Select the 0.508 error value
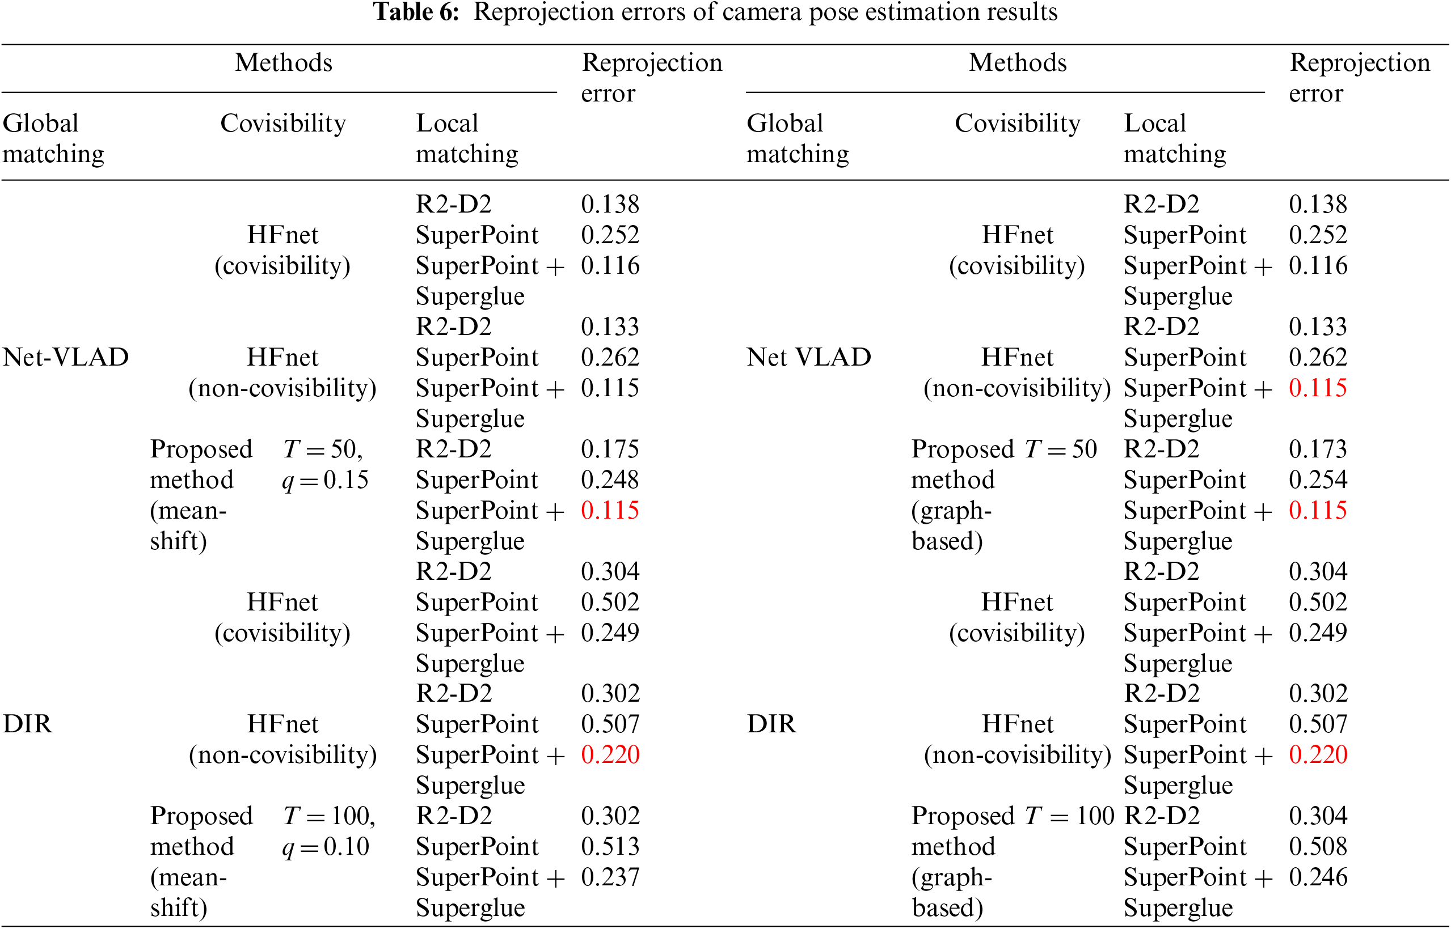Image resolution: width=1451 pixels, height=929 pixels. click(x=1318, y=847)
